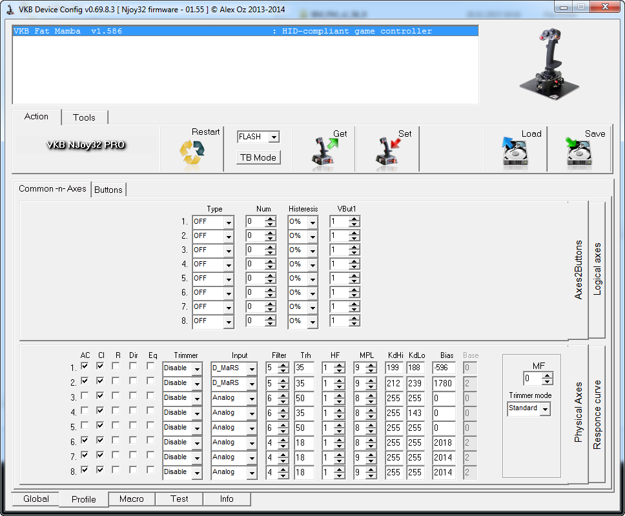This screenshot has height=516, width=625.
Task: Decrease VBut1 value for Axes2Buttons row 2
Action: (354, 239)
